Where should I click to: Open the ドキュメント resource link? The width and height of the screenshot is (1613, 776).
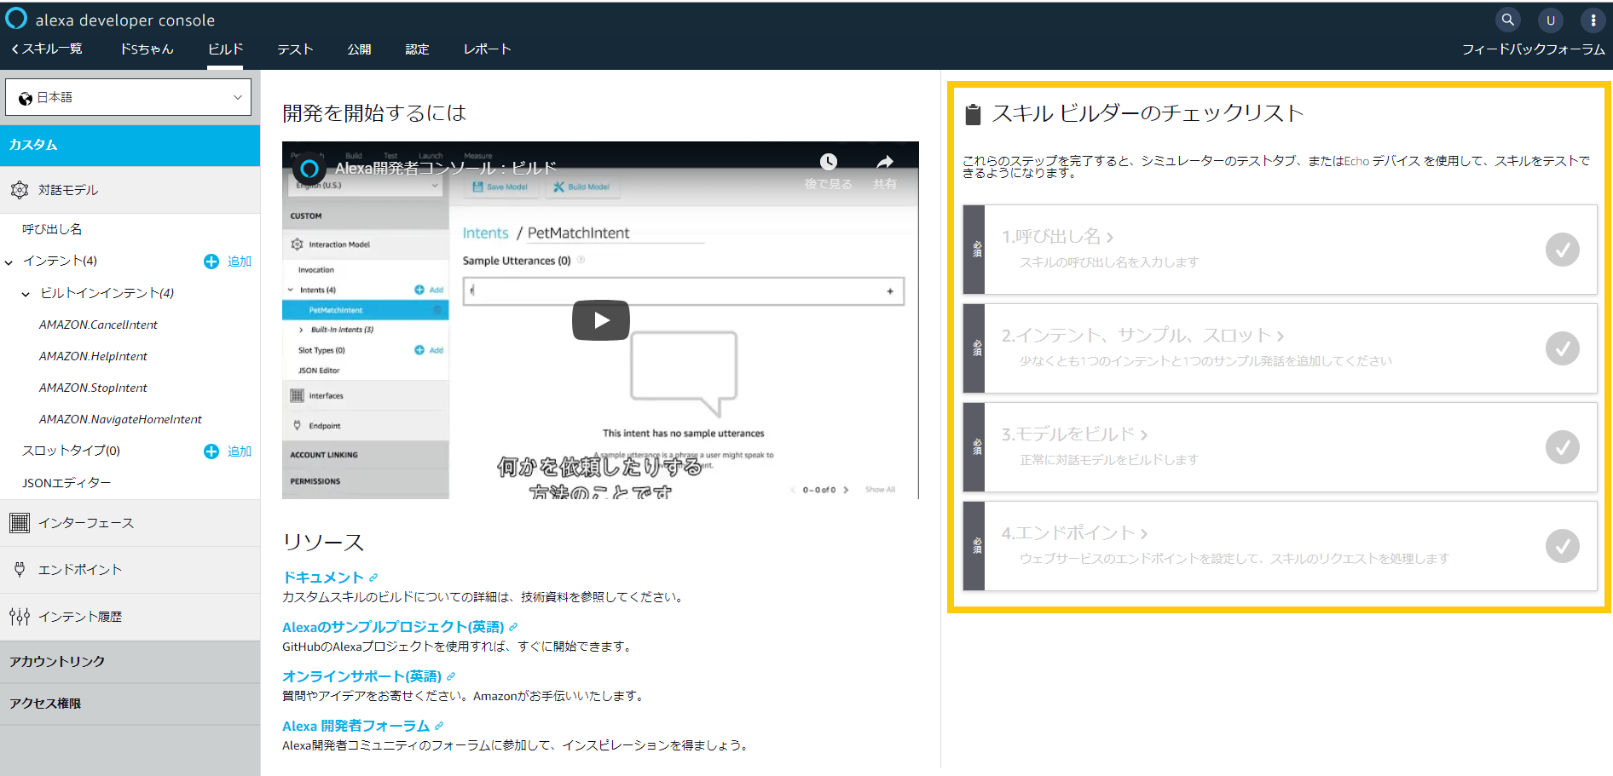point(323,578)
